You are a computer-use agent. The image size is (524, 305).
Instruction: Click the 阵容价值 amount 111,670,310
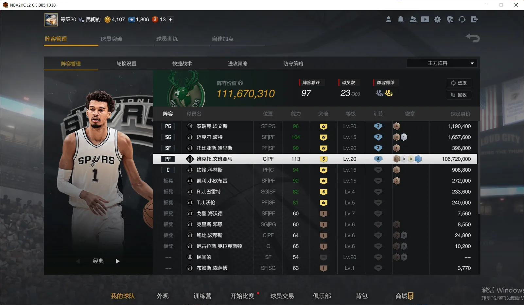click(246, 94)
